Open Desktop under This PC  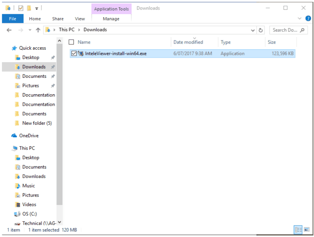pos(31,158)
